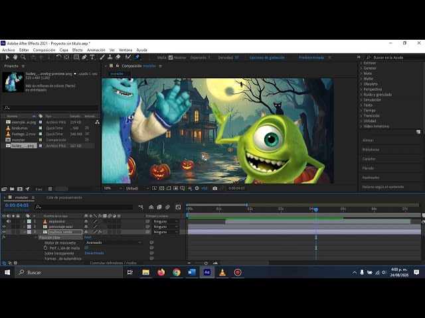The height and width of the screenshot is (318, 425).
Task: Select the Eraser tool
Action: 118,57
